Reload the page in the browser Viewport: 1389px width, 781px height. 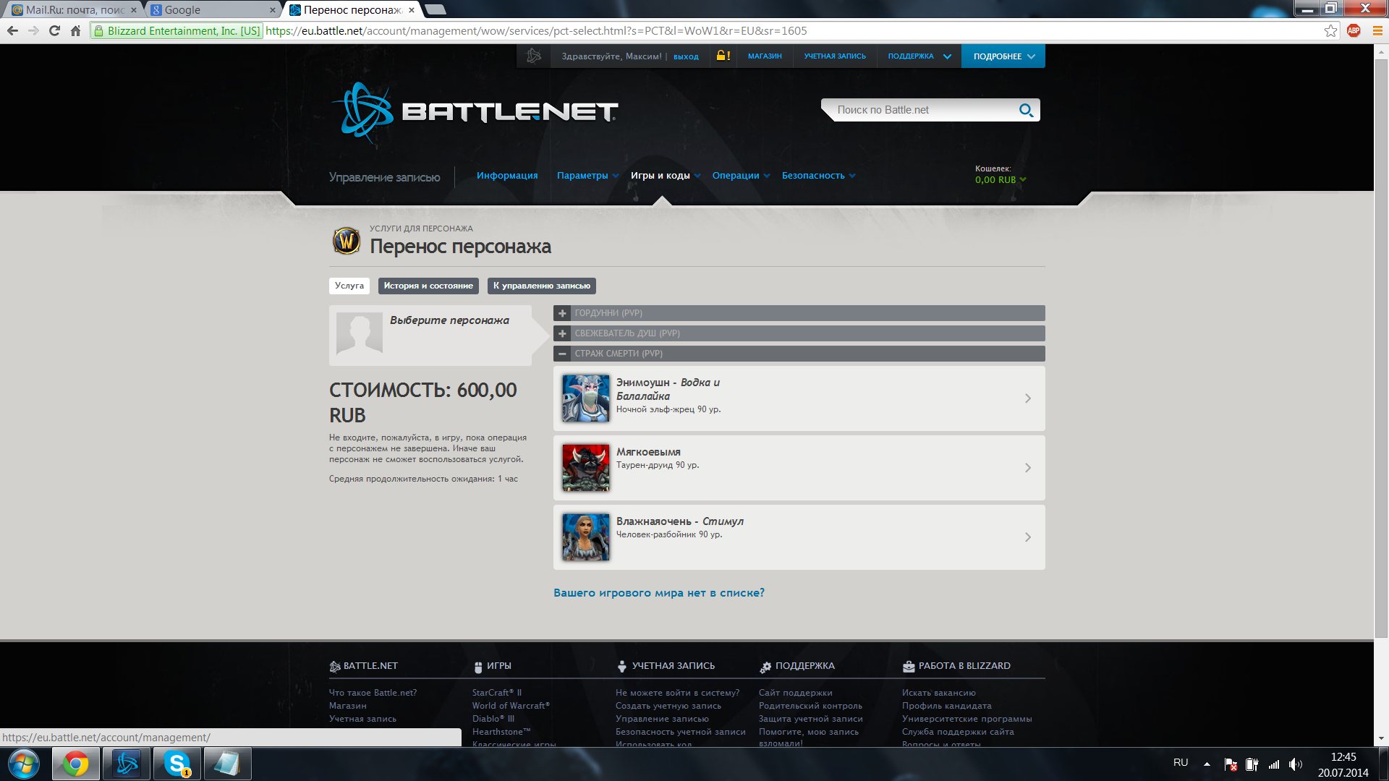[x=54, y=30]
